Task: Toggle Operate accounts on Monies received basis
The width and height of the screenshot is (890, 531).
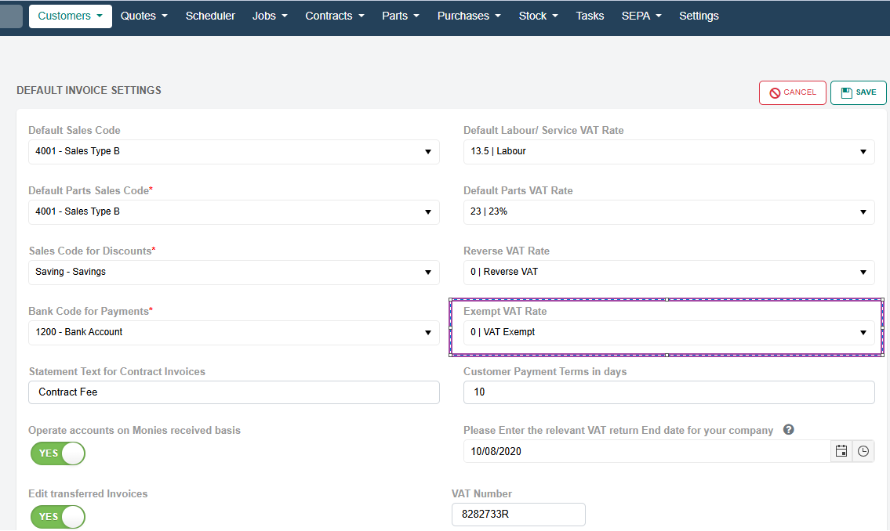Action: coord(57,453)
